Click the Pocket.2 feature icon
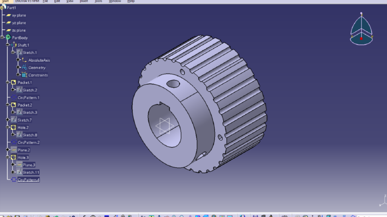This screenshot has width=387, height=217. point(14,105)
